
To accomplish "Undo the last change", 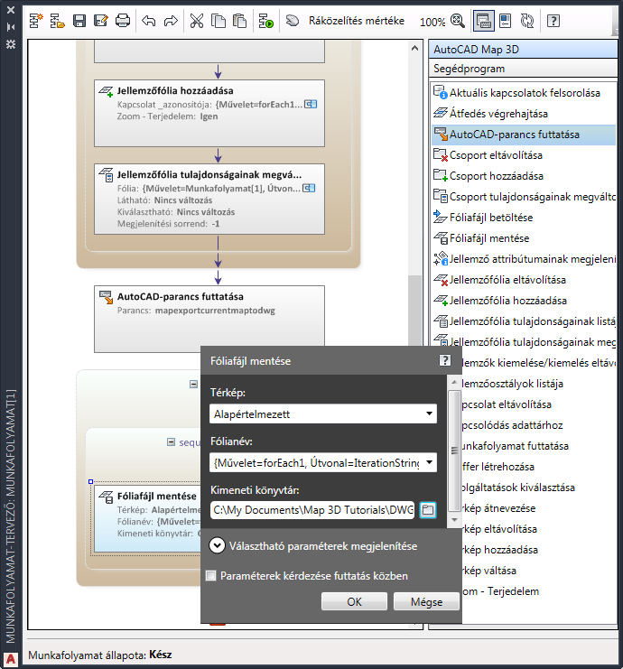I will 148,21.
